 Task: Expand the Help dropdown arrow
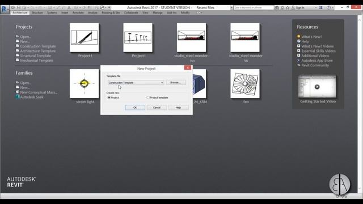coord(333,8)
